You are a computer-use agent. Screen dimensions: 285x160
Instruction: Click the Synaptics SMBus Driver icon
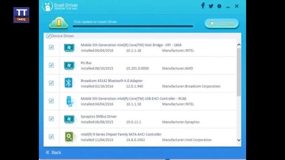click(69, 119)
